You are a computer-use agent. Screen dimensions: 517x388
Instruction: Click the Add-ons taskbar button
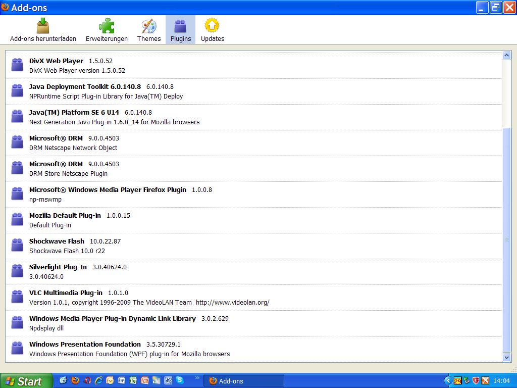[x=243, y=381]
